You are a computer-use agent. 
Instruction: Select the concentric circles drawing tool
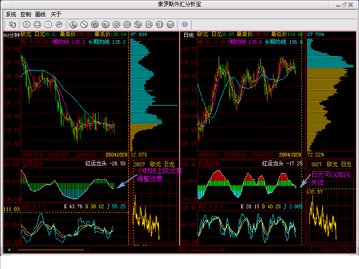(x=116, y=24)
